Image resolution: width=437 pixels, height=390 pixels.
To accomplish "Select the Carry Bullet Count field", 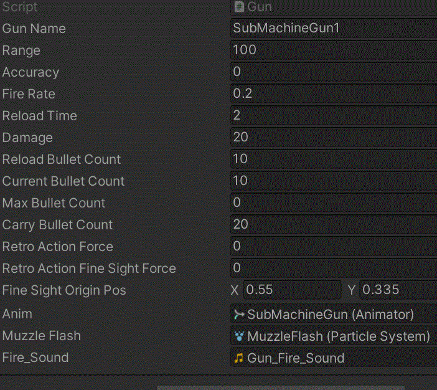I will click(334, 224).
